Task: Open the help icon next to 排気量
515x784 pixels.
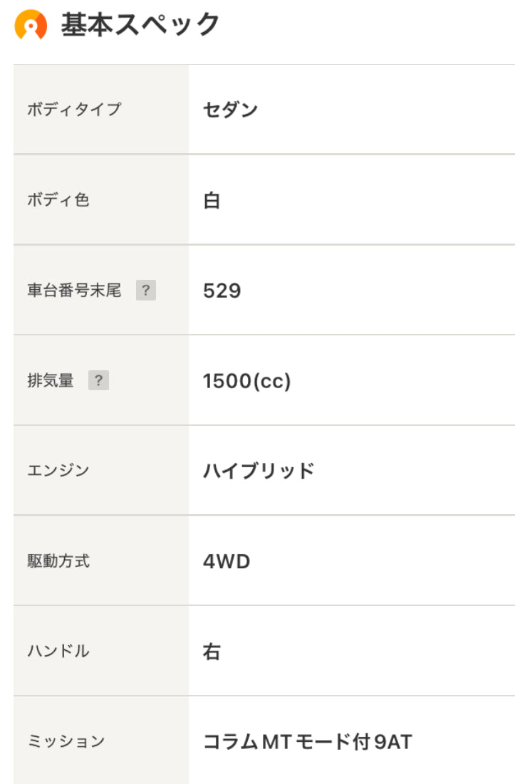Action: [98, 380]
